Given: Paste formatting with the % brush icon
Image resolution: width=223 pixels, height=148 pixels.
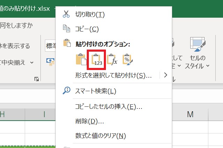Looking at the screenshot, I should [128, 59].
